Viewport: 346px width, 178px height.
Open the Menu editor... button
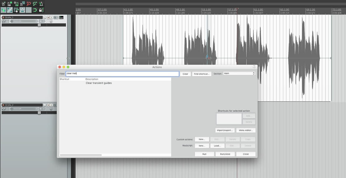246,130
